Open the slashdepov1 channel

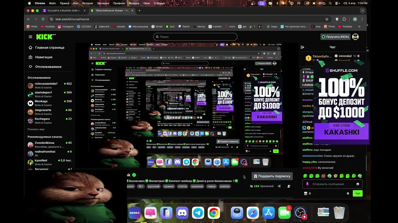coord(50,94)
